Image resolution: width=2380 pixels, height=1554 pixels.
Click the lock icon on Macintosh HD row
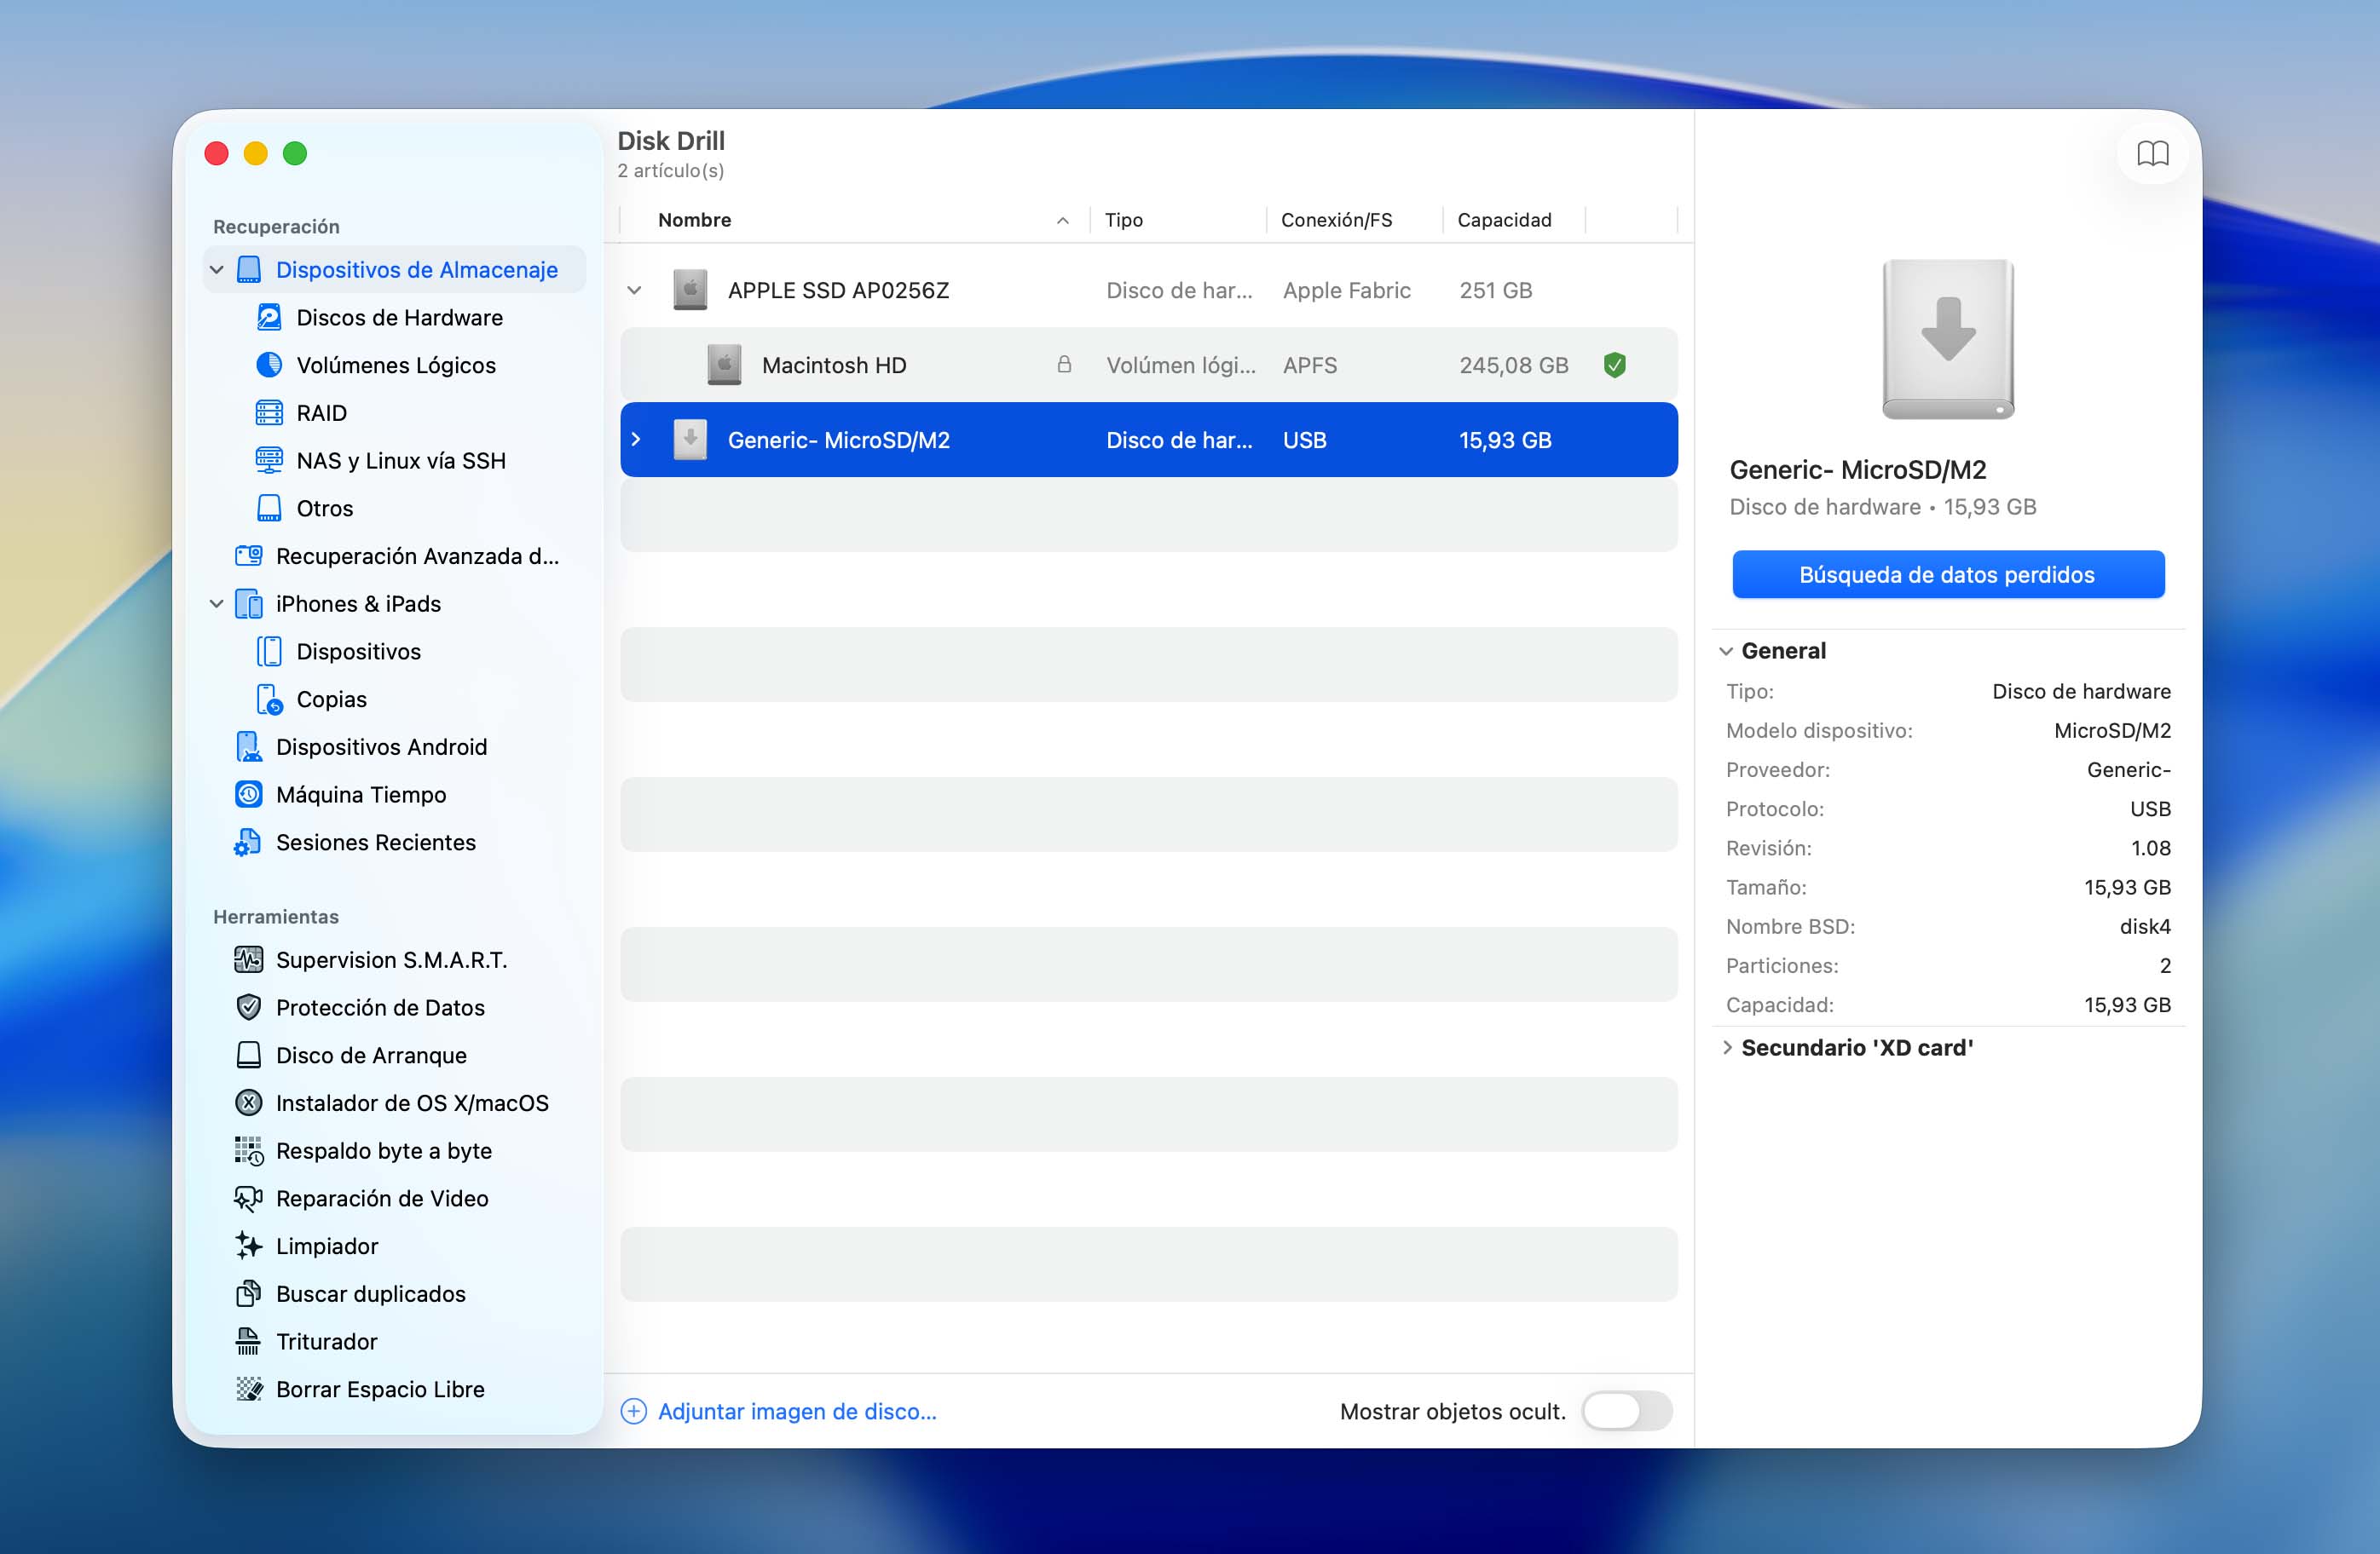point(1064,365)
